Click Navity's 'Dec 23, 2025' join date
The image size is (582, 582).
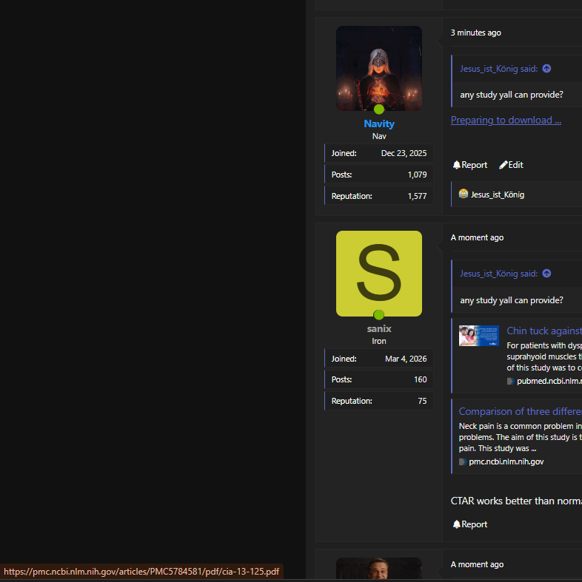point(404,153)
